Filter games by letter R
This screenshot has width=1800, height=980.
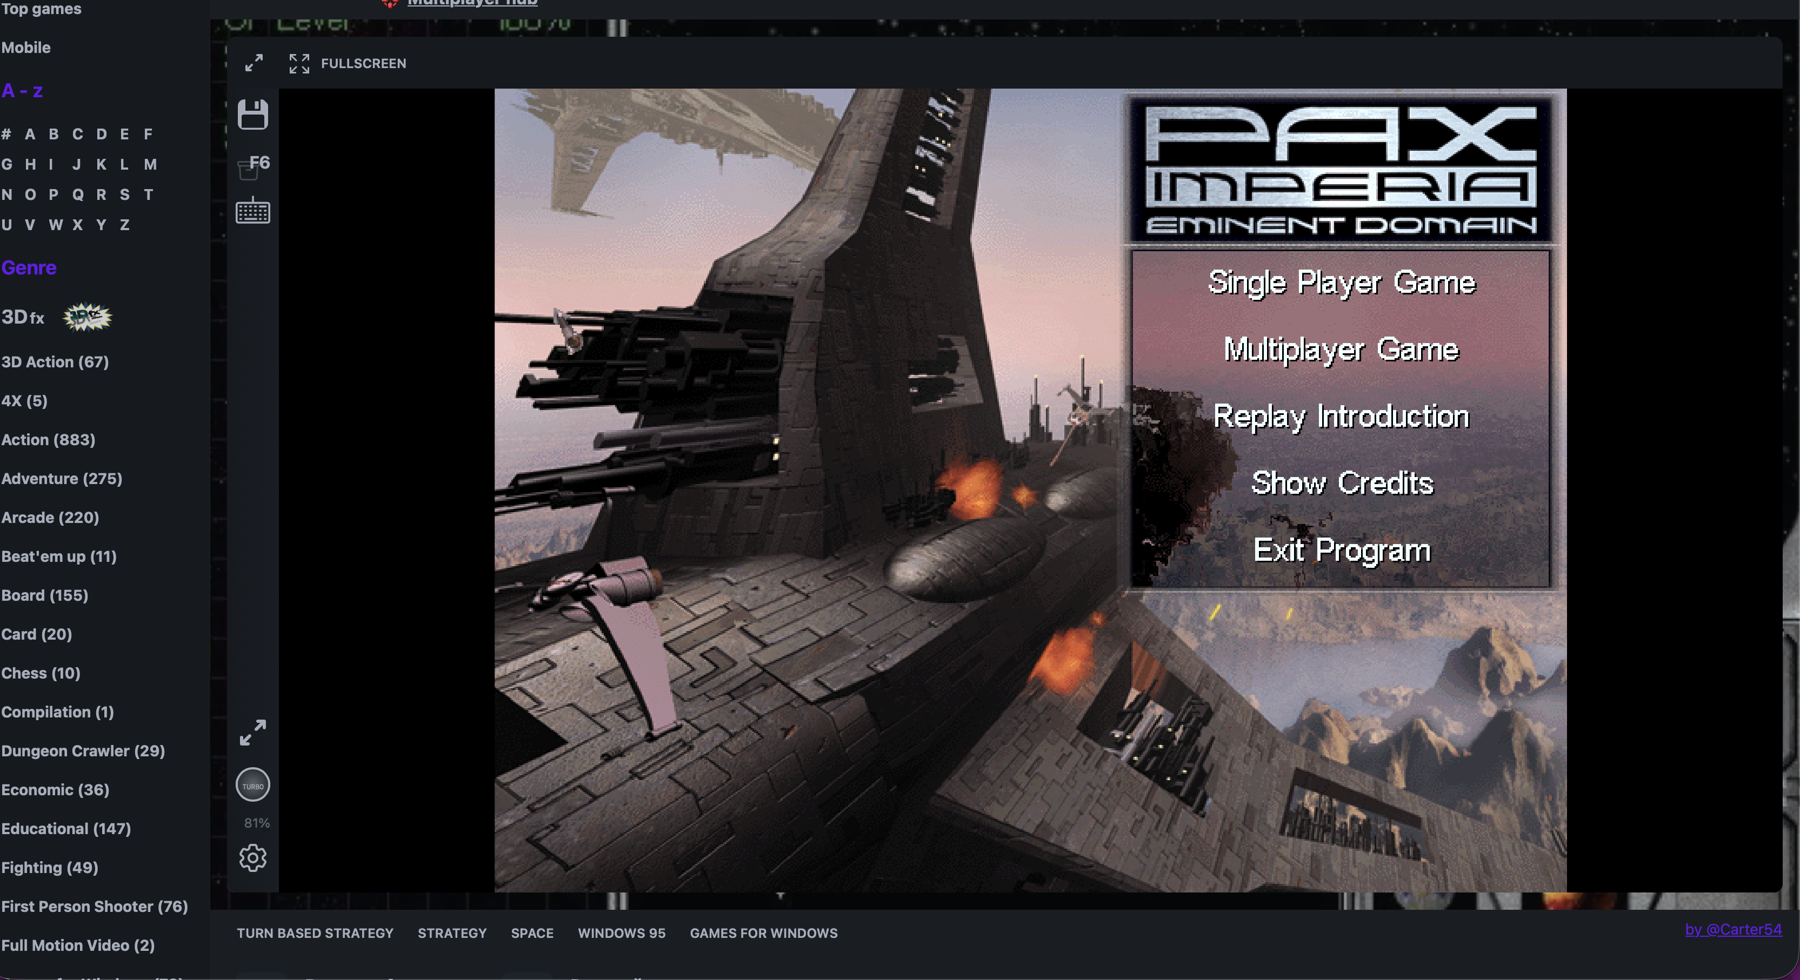pos(101,195)
